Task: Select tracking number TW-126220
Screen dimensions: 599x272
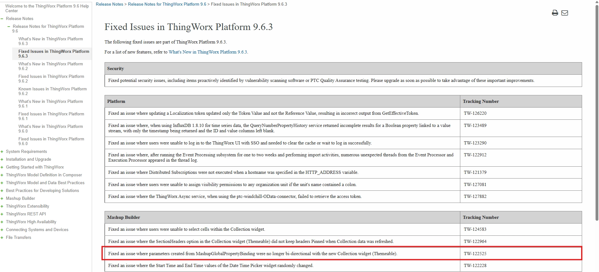Action: (475, 113)
